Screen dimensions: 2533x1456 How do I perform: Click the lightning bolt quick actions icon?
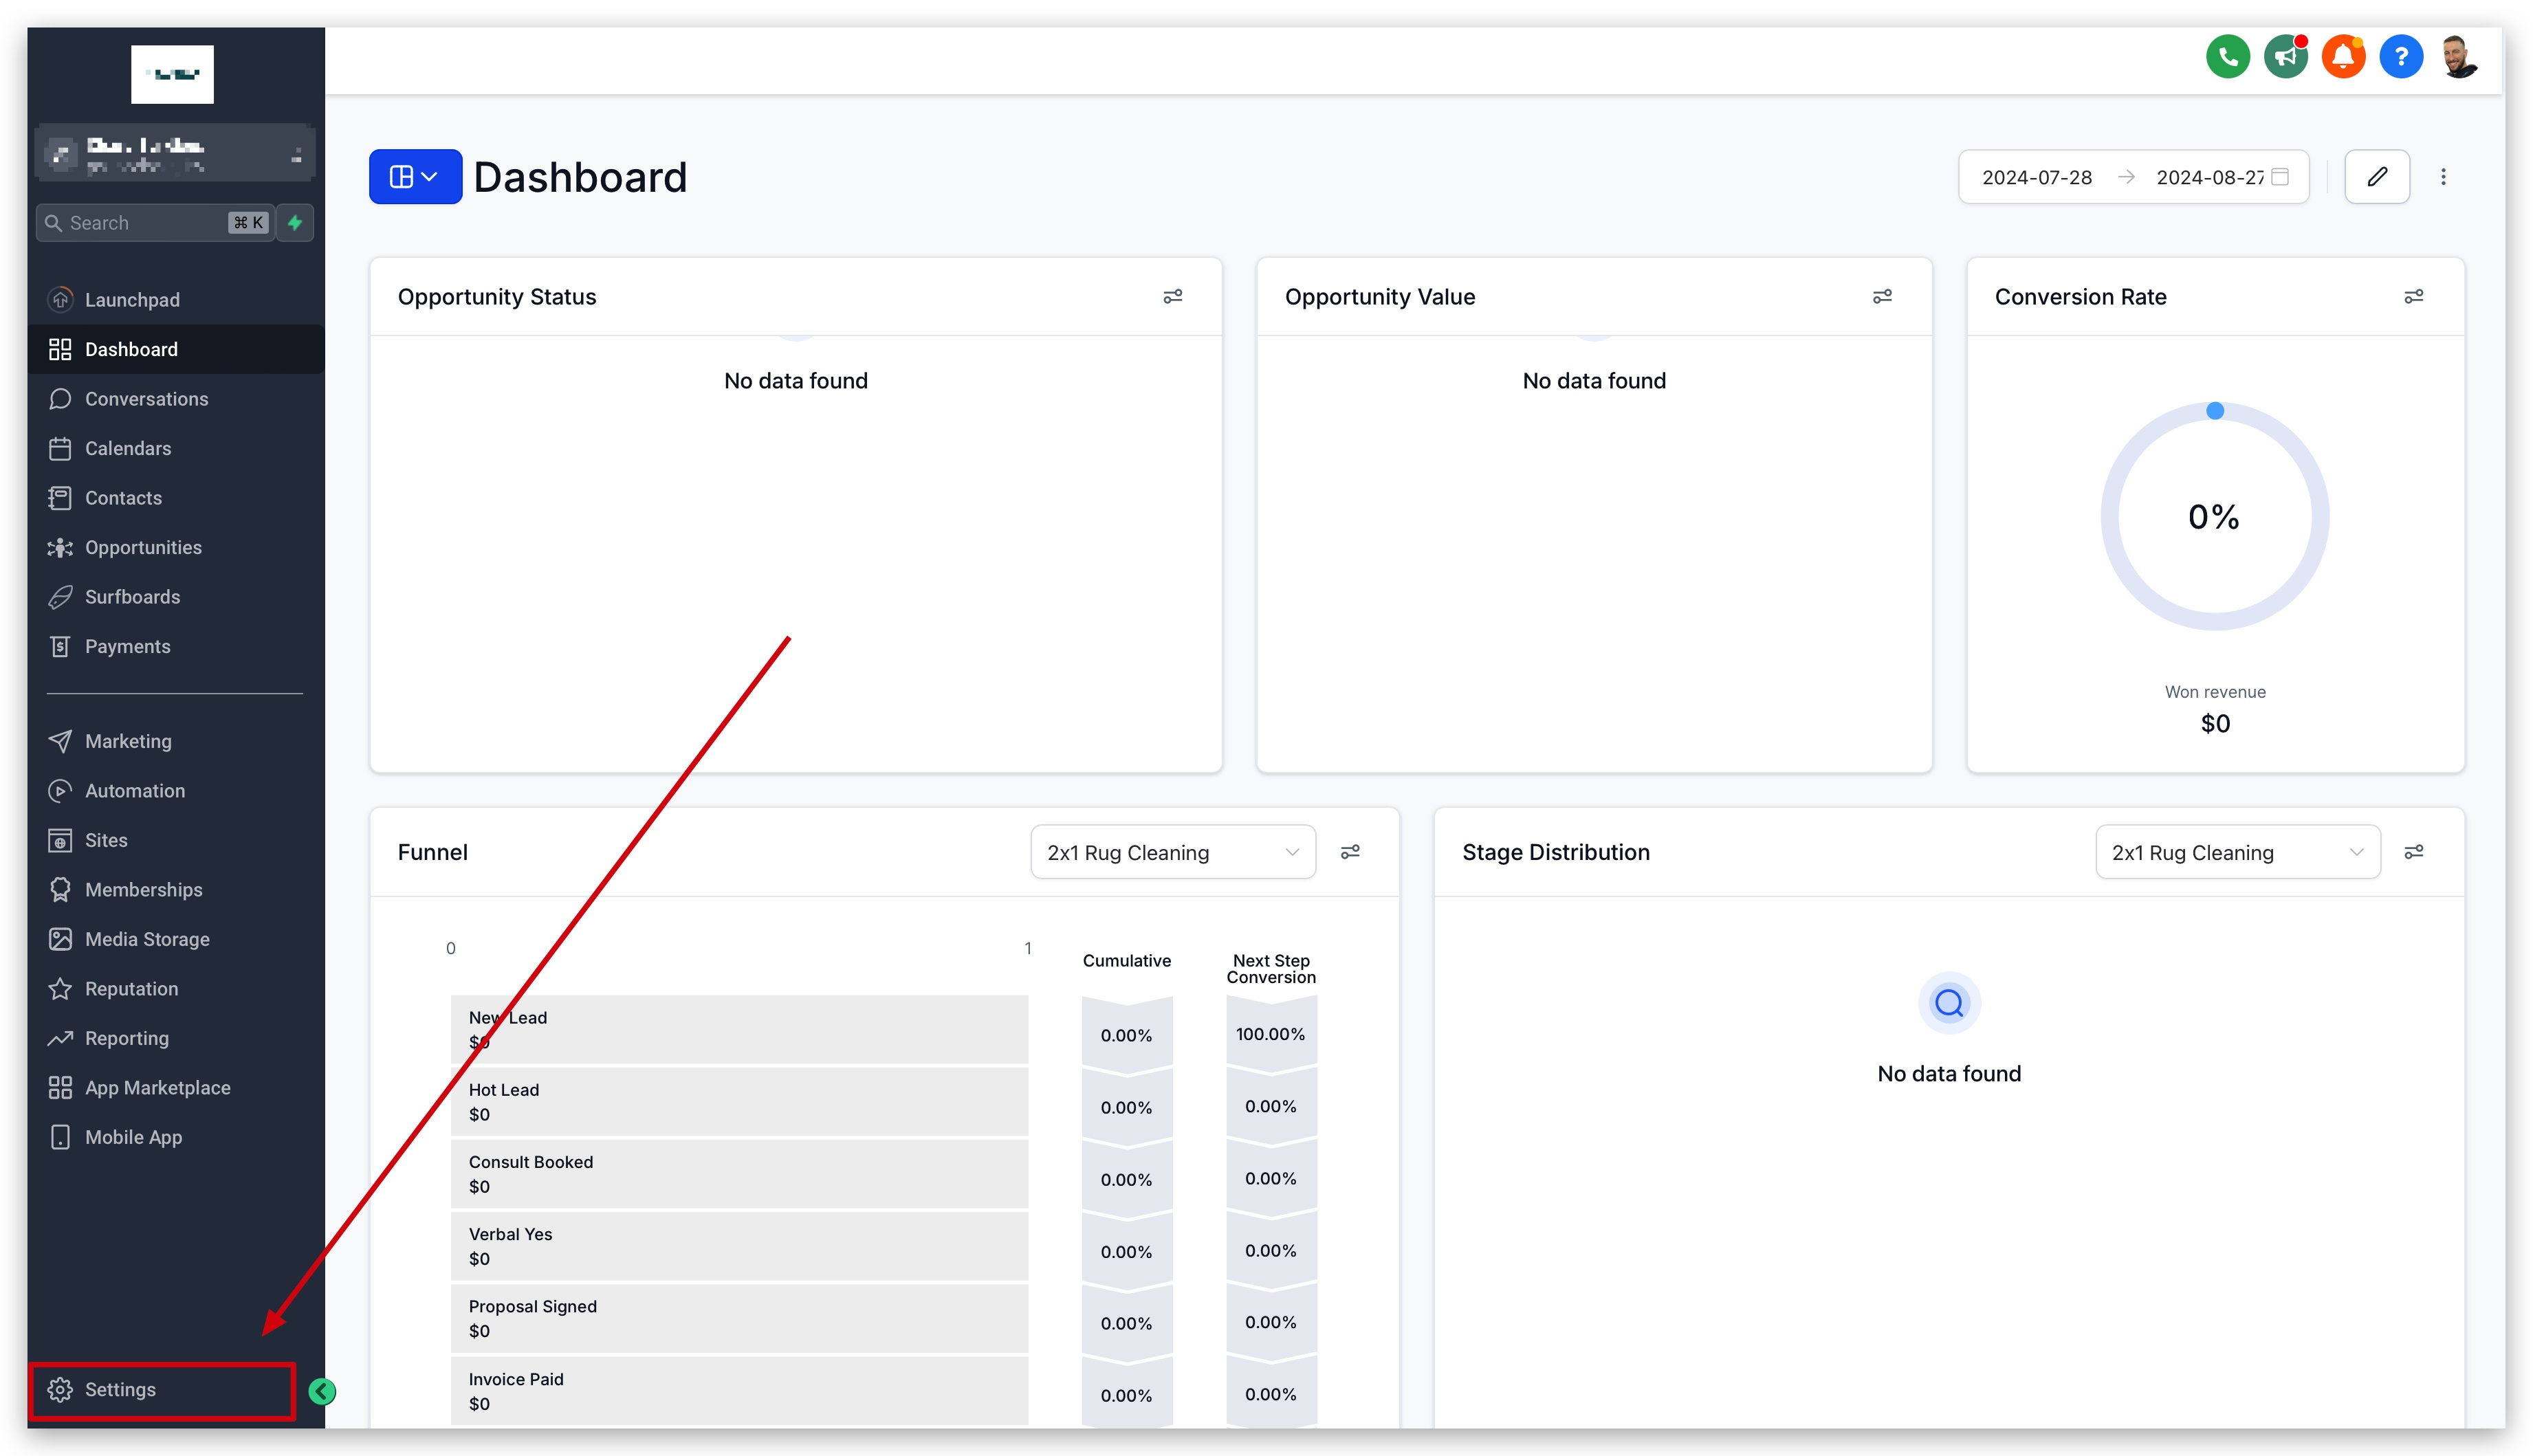click(x=295, y=223)
